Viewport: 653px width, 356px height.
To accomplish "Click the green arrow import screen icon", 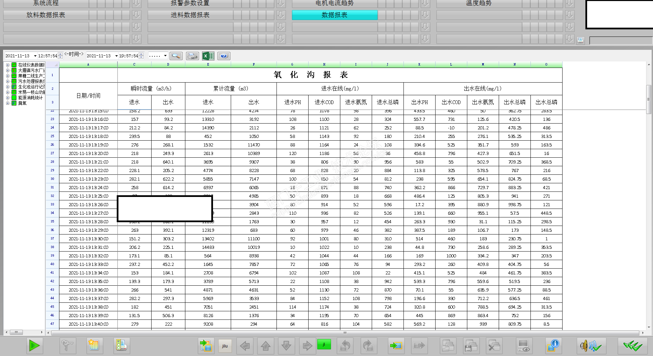I will pyautogui.click(x=396, y=346).
